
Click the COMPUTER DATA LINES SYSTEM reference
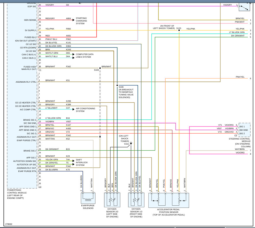point(85,56)
